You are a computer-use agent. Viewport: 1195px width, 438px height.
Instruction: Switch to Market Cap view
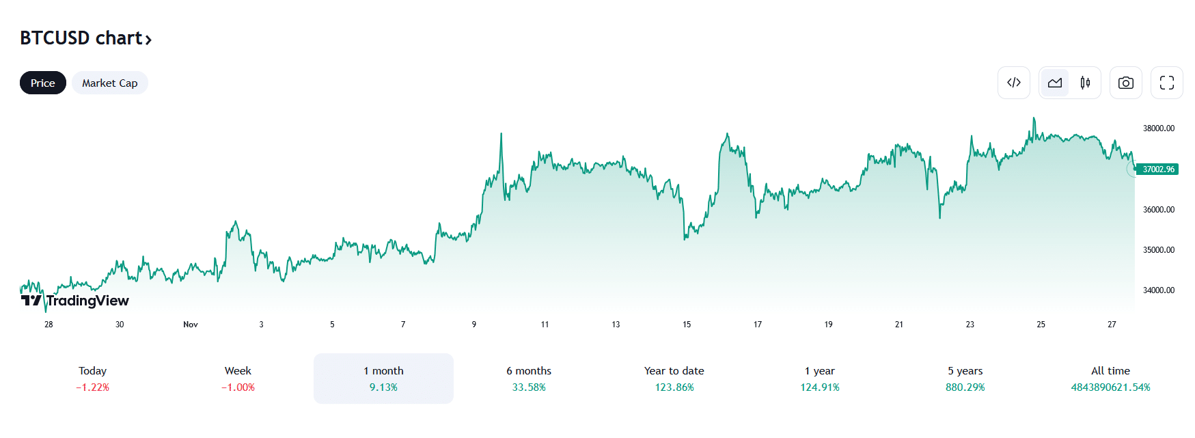tap(109, 83)
